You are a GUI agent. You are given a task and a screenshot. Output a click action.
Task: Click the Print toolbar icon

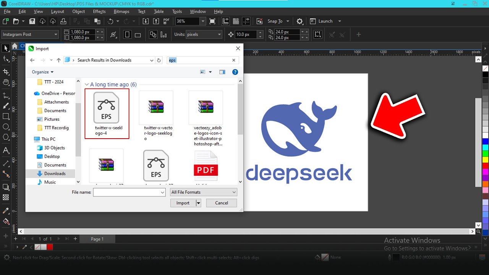pyautogui.click(x=63, y=21)
